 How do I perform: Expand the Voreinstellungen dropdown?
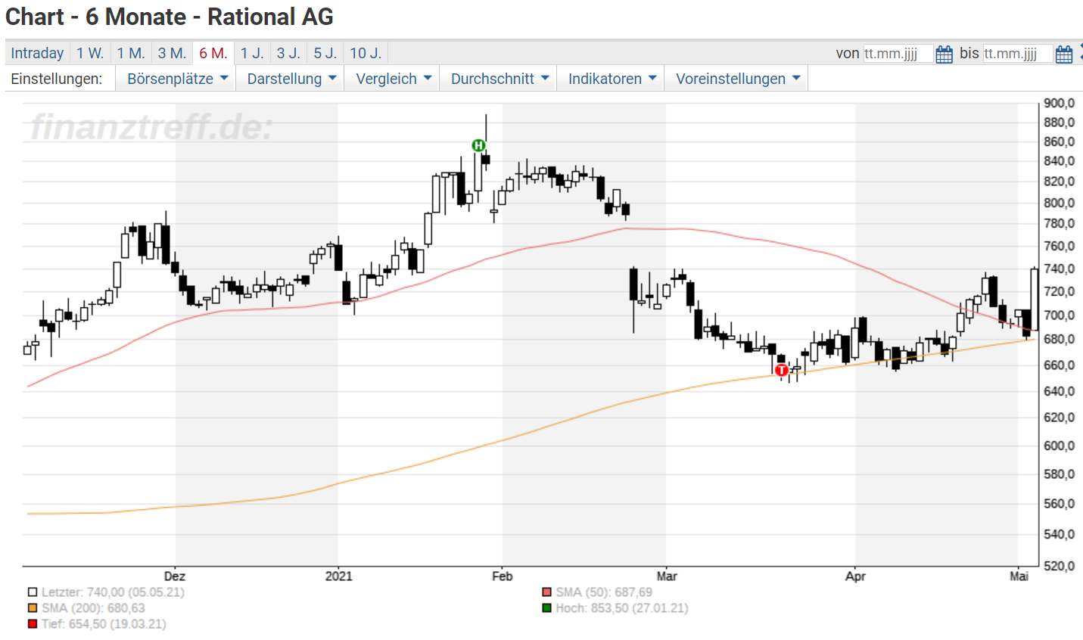pos(737,79)
